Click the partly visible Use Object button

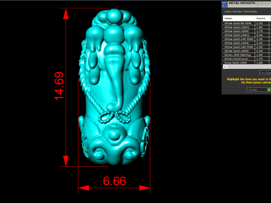pyautogui.click(x=265, y=72)
